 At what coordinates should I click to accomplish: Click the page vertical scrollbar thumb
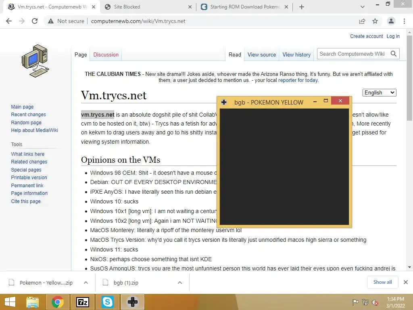409,78
